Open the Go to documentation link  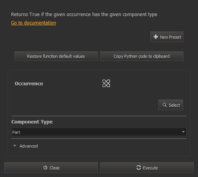[x=34, y=23]
